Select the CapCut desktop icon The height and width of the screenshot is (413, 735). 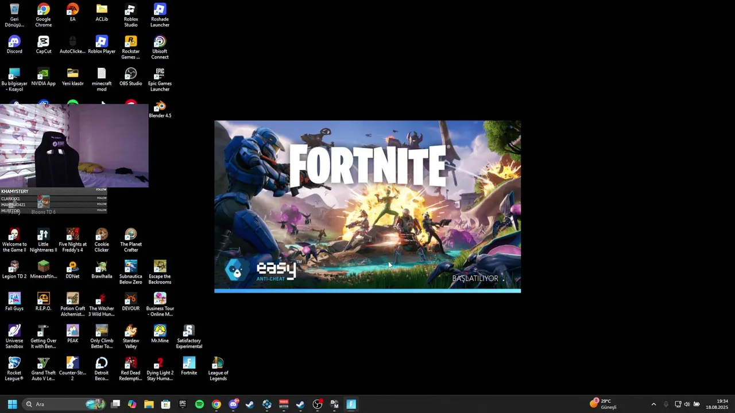(x=44, y=45)
